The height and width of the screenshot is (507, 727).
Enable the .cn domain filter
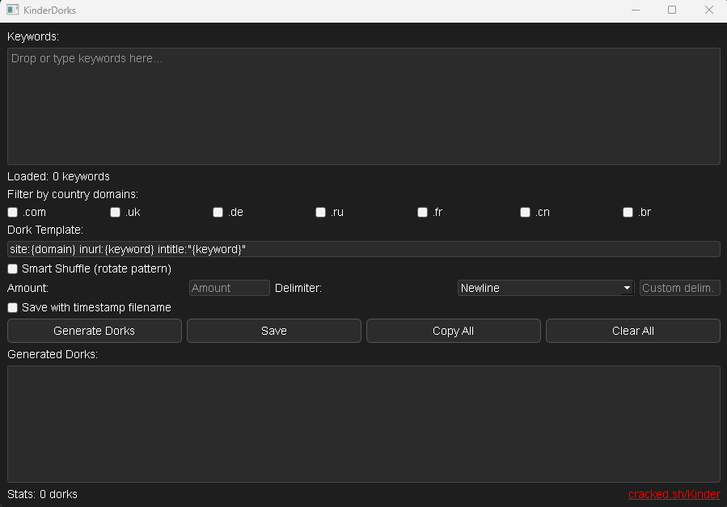[526, 213]
